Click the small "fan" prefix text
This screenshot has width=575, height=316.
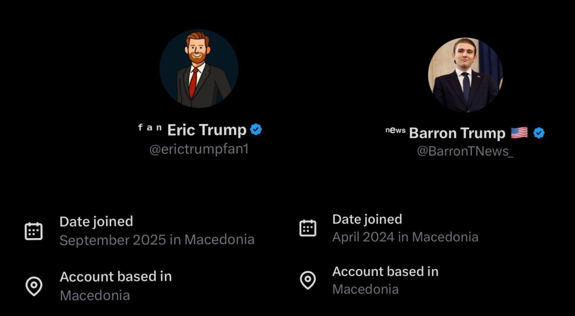[150, 127]
